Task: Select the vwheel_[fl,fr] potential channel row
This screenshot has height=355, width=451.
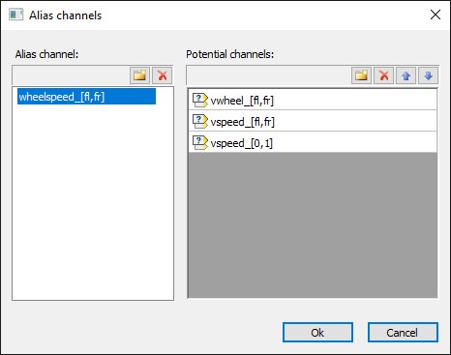Action: (313, 100)
